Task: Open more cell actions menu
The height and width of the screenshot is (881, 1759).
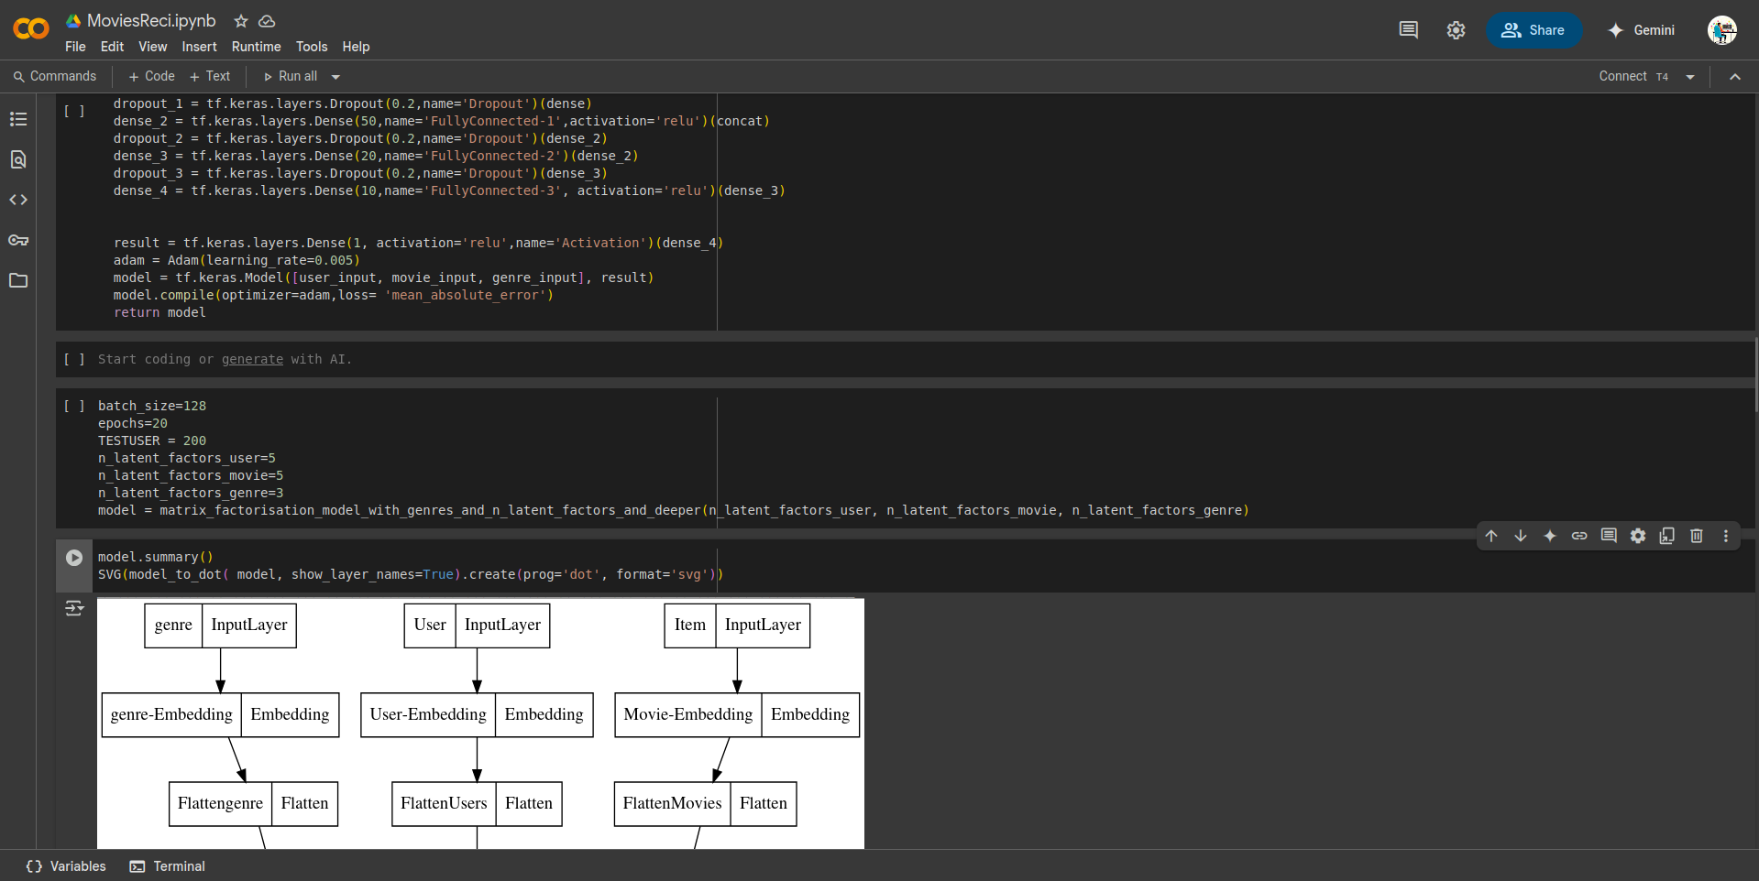Action: (1726, 536)
